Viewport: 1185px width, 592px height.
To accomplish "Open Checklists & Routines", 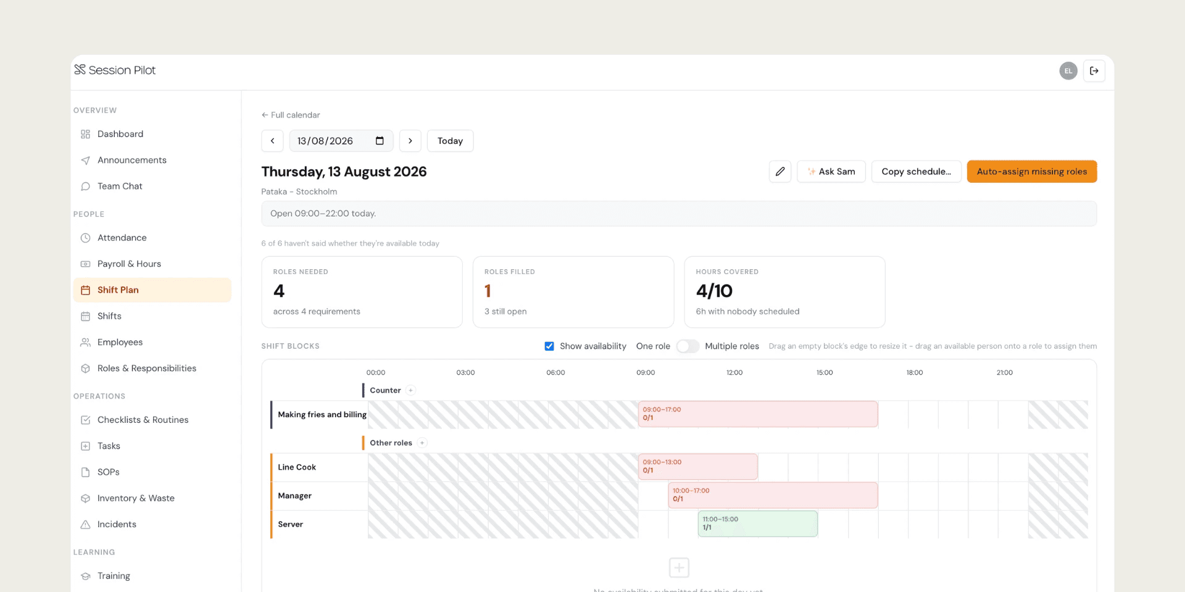I will coord(152,420).
